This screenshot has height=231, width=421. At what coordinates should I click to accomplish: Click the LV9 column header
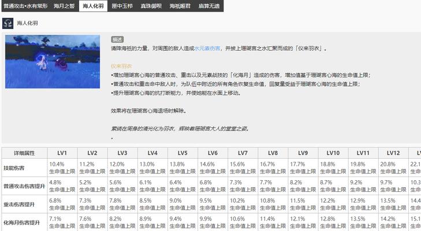pyautogui.click(x=303, y=153)
